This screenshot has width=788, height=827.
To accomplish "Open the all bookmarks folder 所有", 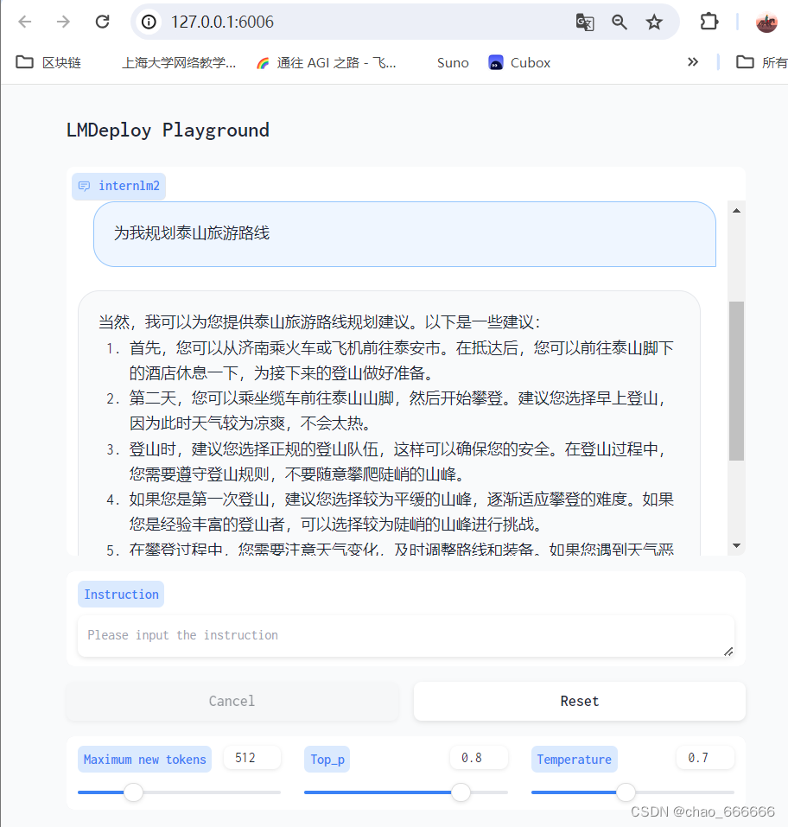I will (761, 63).
